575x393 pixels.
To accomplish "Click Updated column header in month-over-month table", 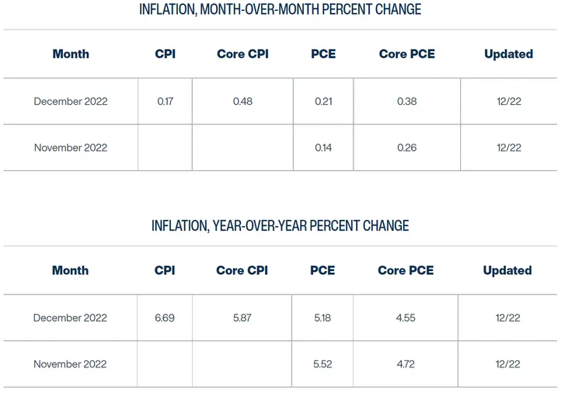I will coord(508,54).
